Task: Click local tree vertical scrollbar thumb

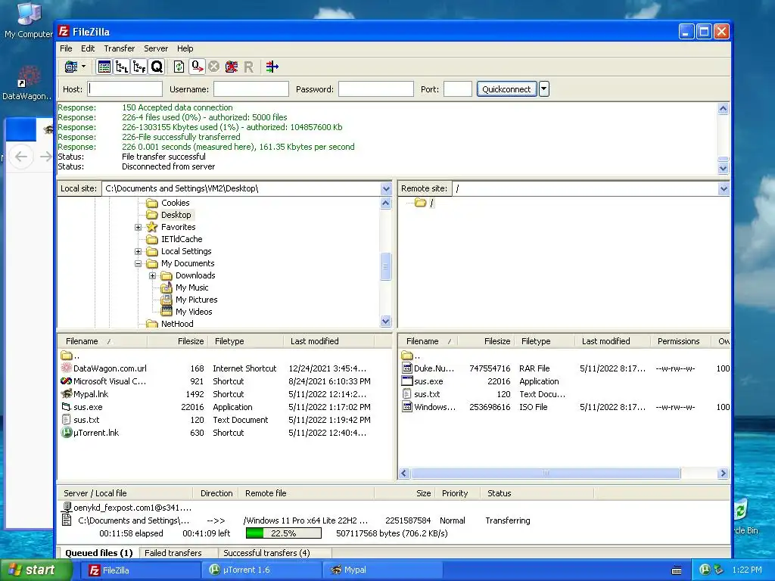Action: coord(386,267)
